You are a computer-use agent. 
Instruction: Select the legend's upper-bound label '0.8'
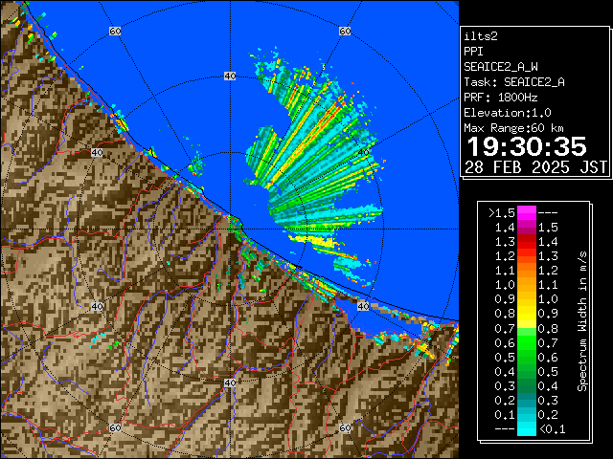pos(548,328)
